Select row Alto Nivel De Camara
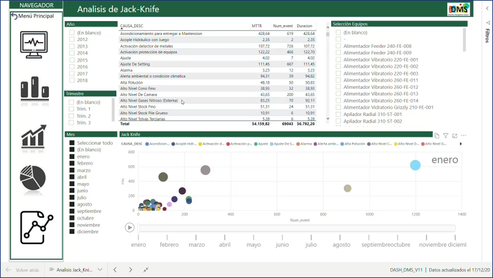Screen dimensions: 493x278 pos(217,94)
